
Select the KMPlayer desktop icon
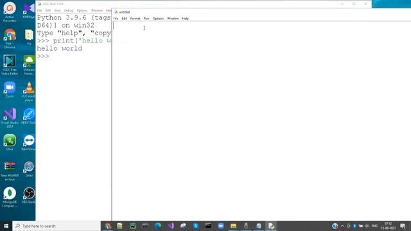(29, 10)
